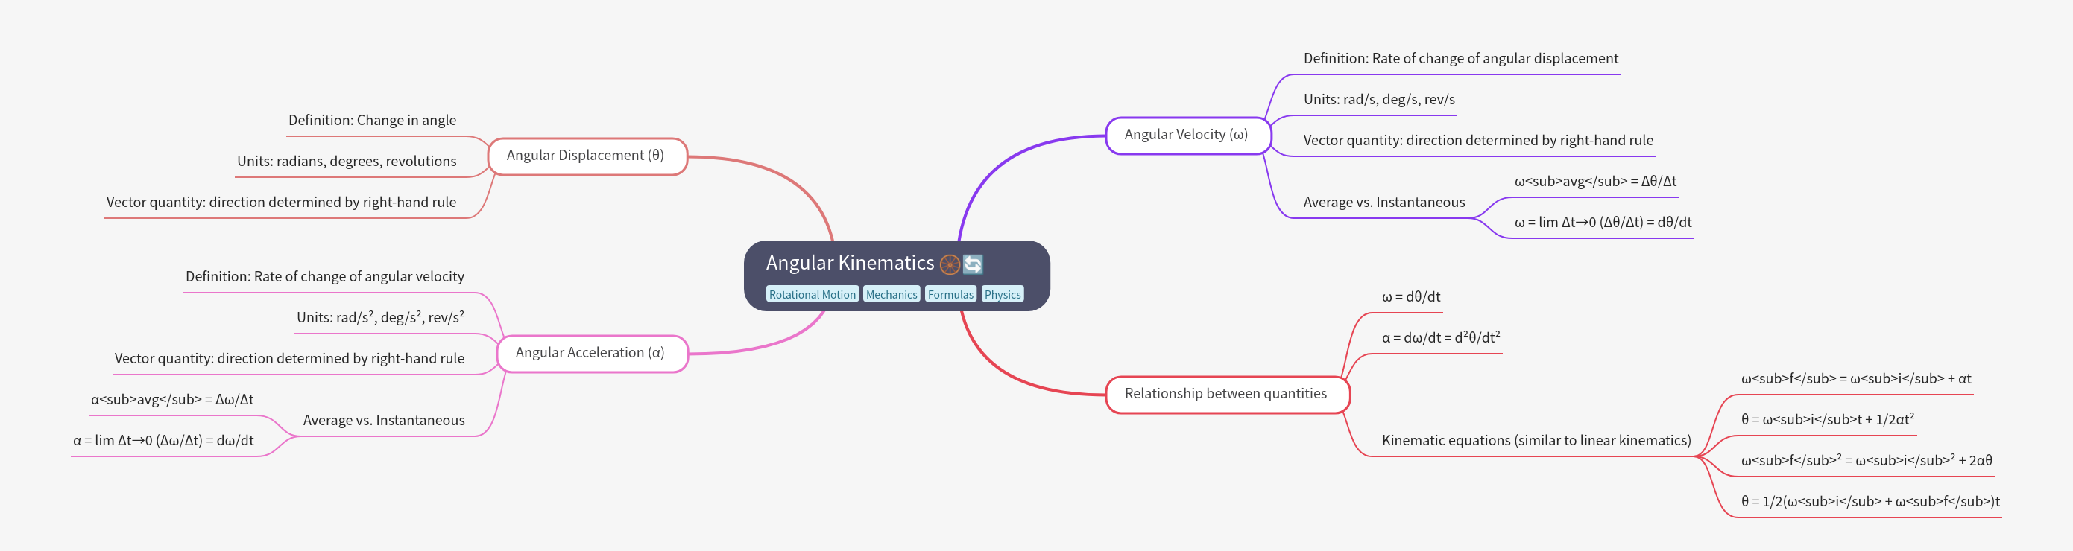Select the Angular Displacement (θ) node
The height and width of the screenshot is (551, 2073).
pyautogui.click(x=587, y=156)
